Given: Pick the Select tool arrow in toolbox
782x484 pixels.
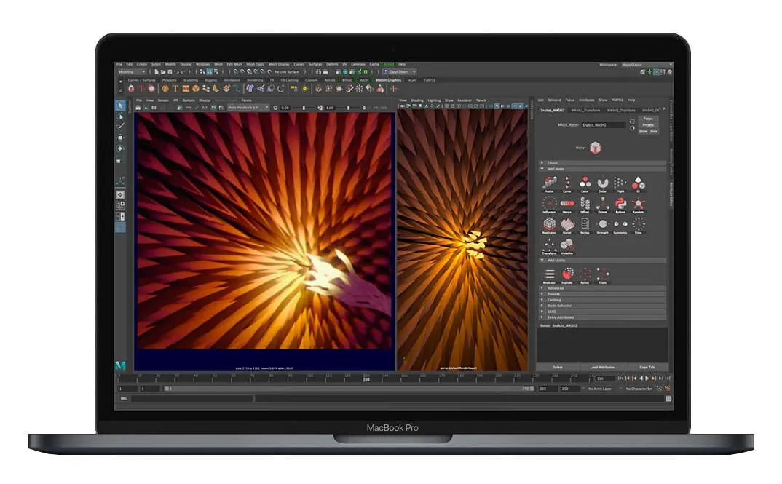Looking at the screenshot, I should (120, 106).
